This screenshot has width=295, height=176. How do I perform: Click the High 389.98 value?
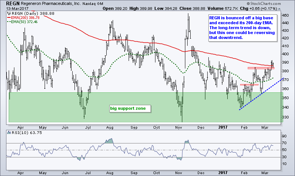point(141,9)
